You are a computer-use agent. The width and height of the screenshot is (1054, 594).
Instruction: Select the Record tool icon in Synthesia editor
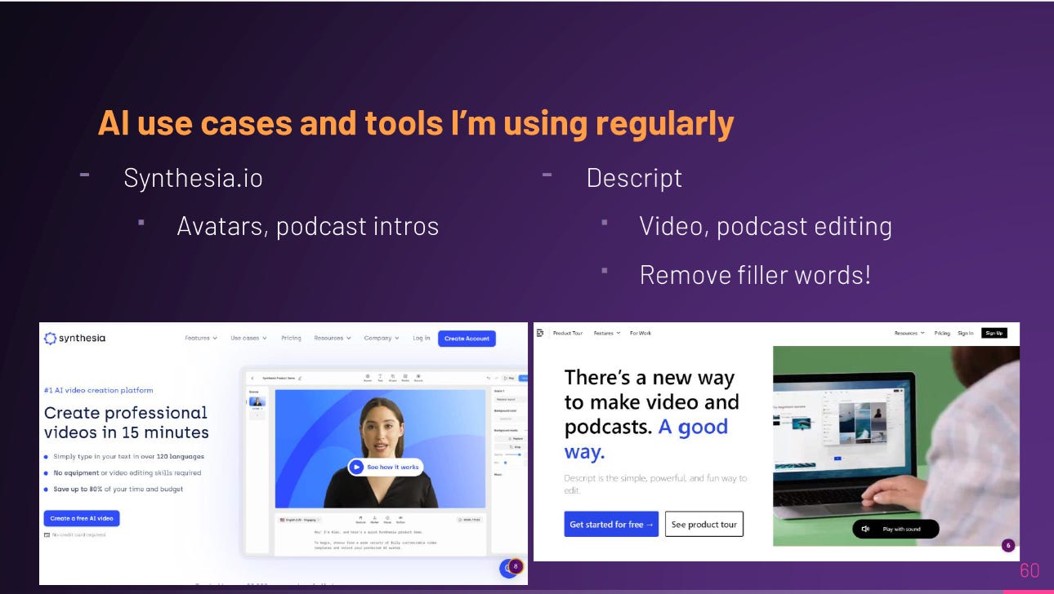point(418,378)
